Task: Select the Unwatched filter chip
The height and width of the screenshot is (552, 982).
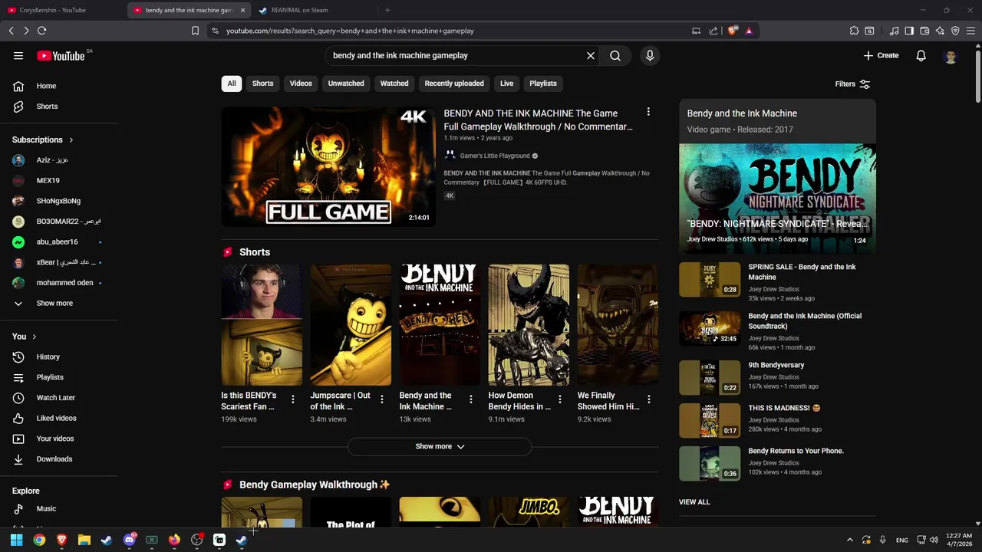Action: (346, 84)
